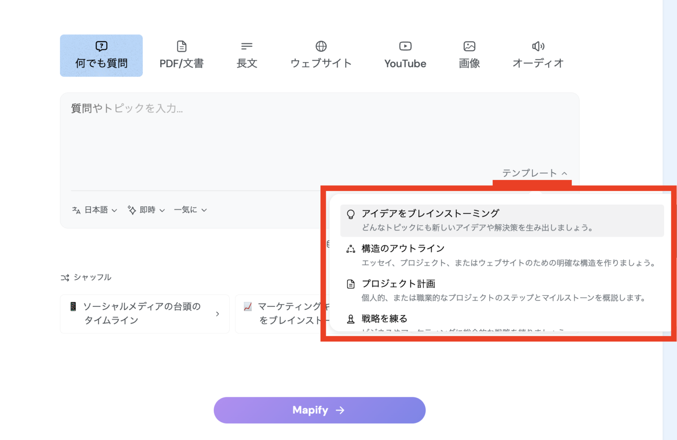Click the Mapify generate button

pos(320,410)
